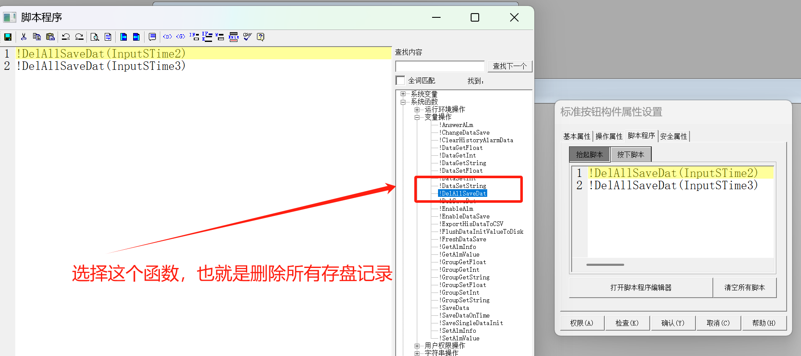Viewport: 801px width, 356px height.
Task: Insert an Exit statement icon
Action: tap(234, 37)
